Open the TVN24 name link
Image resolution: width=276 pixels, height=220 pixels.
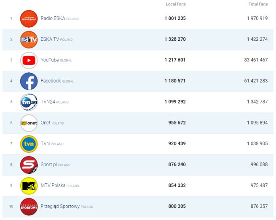(48, 102)
